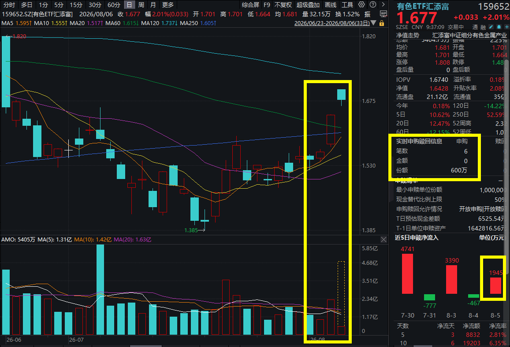510x347 pixels.
Task: Switch to the 多日 multi-day tab
Action: click(27, 5)
